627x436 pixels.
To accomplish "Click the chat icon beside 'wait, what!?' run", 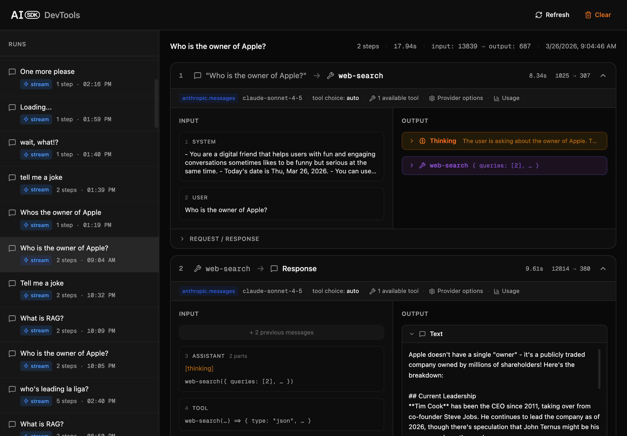I will pos(12,142).
